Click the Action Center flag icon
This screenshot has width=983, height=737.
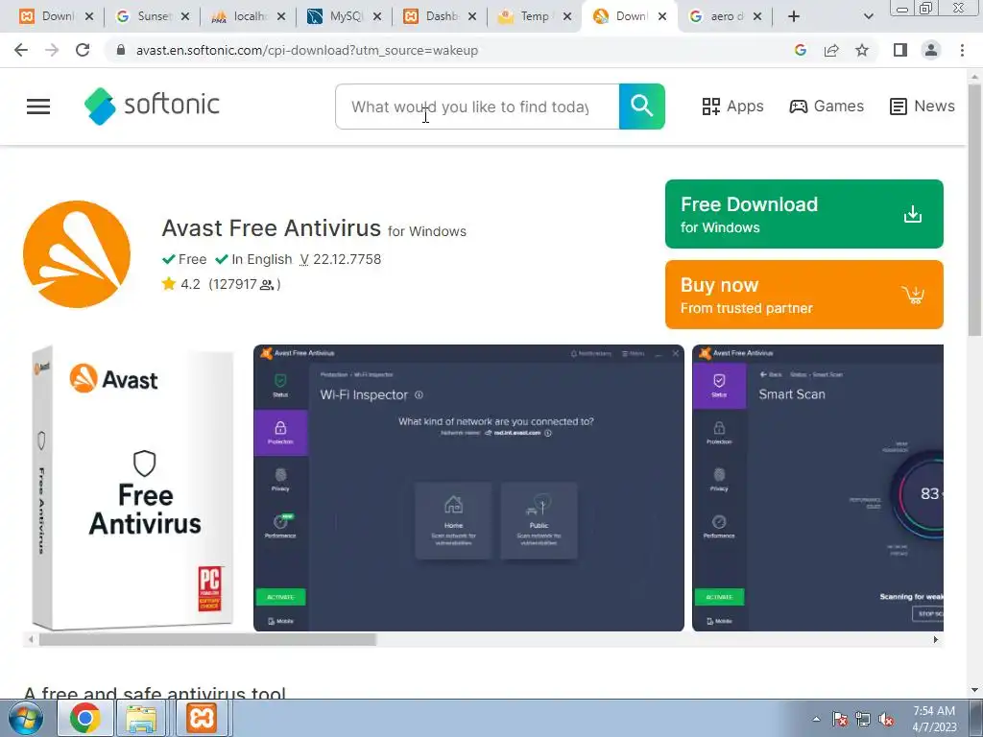point(839,719)
